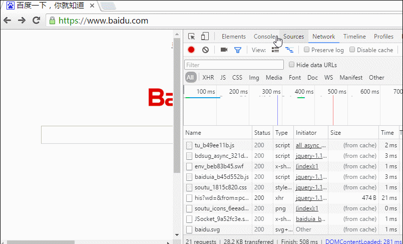403x244 pixels.
Task: Click the Baidu search input box
Action: (x=107, y=135)
